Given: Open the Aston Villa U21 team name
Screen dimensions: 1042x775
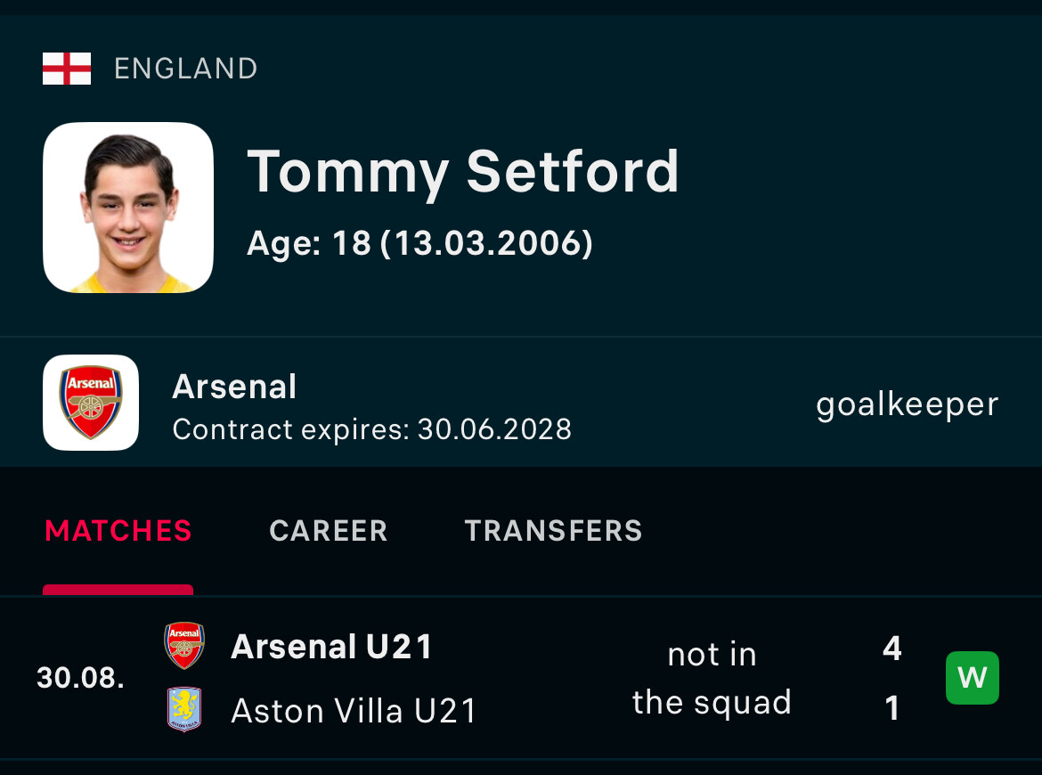Looking at the screenshot, I should [354, 711].
